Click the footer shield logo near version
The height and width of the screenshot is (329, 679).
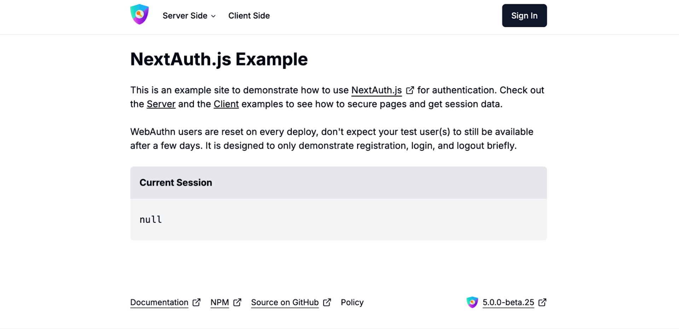pyautogui.click(x=472, y=302)
